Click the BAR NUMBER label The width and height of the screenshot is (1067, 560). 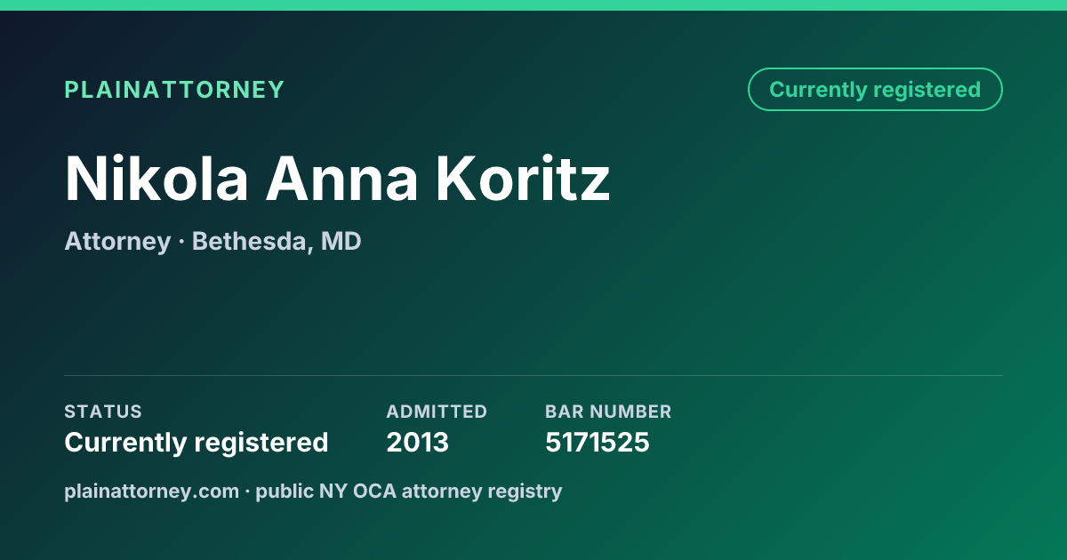[608, 412]
